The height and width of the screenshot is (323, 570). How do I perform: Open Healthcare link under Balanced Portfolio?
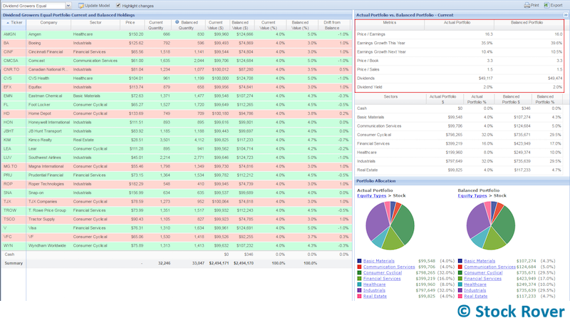[475, 284]
